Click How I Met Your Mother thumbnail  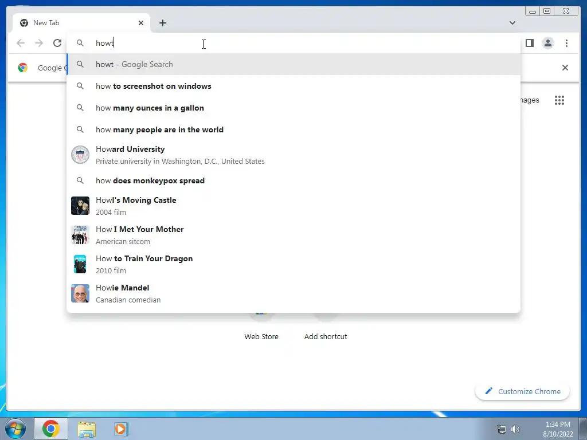click(x=80, y=235)
